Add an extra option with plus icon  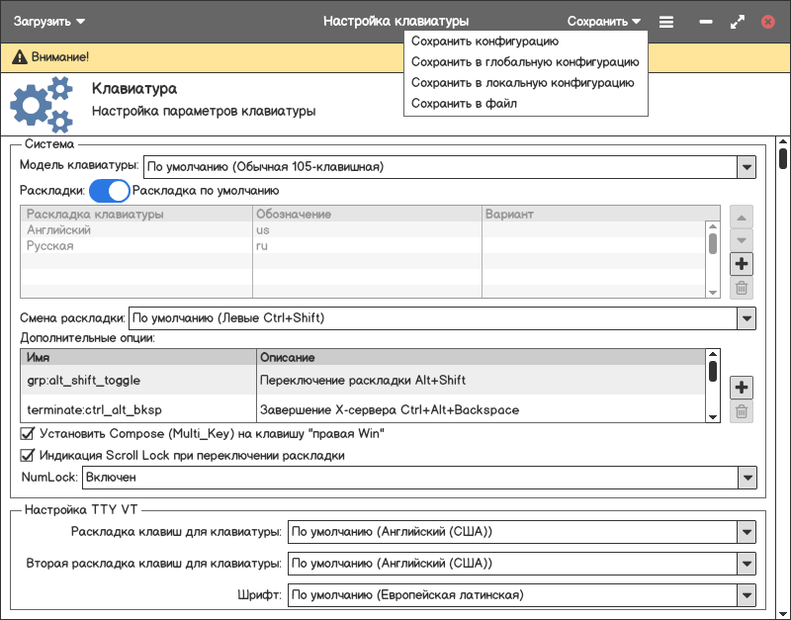point(741,387)
